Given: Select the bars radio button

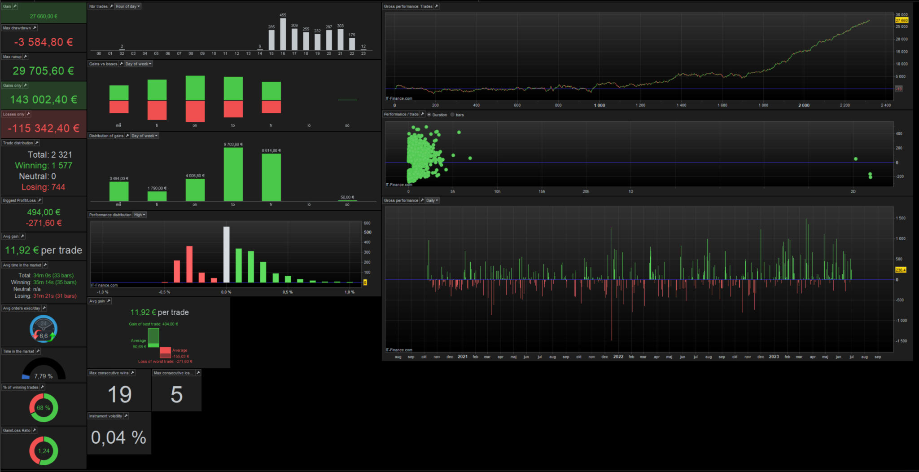Looking at the screenshot, I should [452, 115].
